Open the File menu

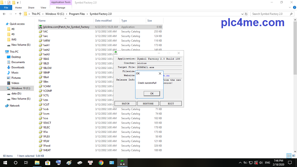click(x=6, y=8)
